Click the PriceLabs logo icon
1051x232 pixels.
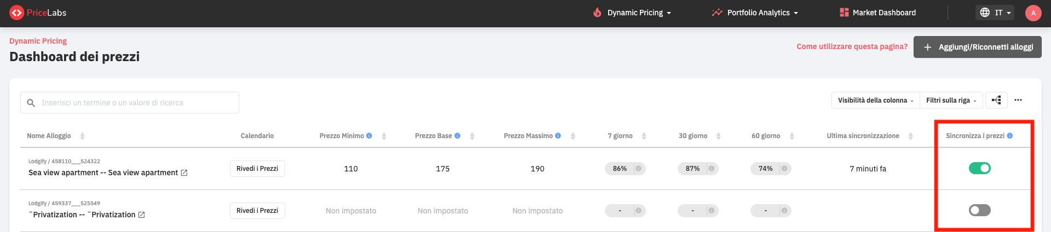(16, 13)
